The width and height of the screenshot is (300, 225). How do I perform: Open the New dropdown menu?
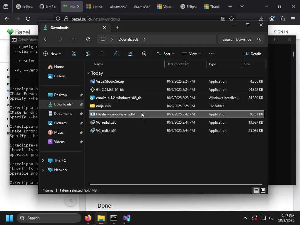pos(52,54)
